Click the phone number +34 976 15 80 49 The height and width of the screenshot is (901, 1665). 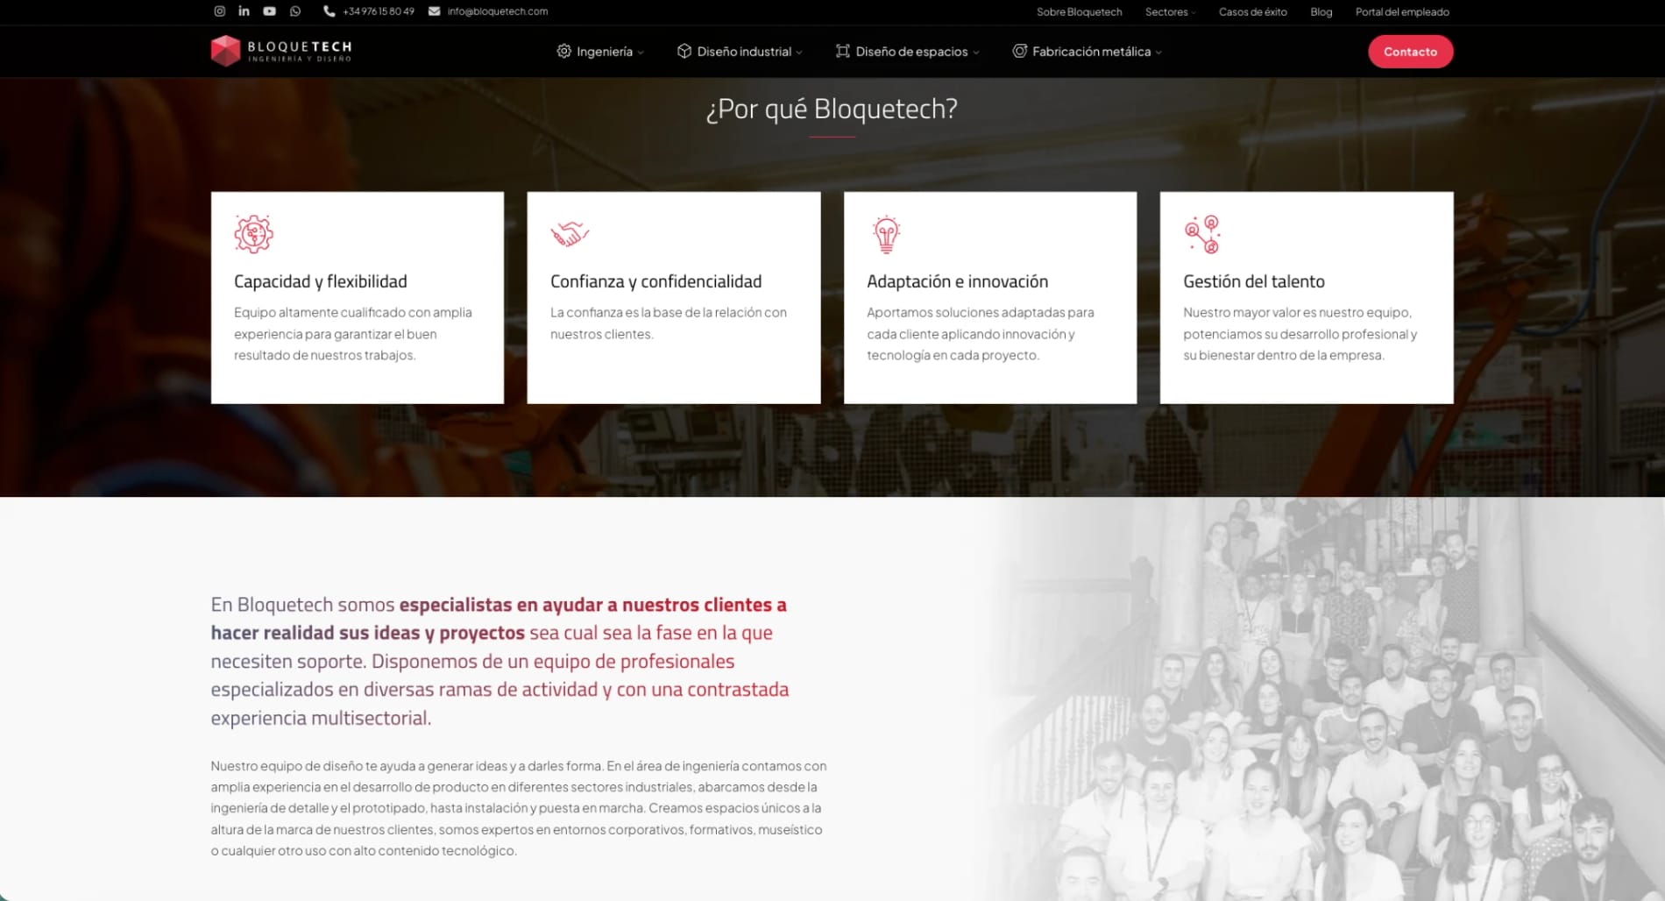[379, 11]
